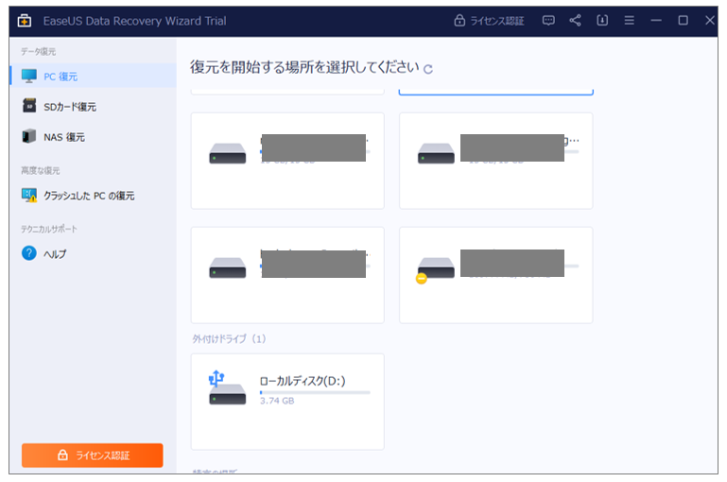This screenshot has height=482, width=727.
Task: Select PC 復元 in the sidebar
Action: [94, 76]
